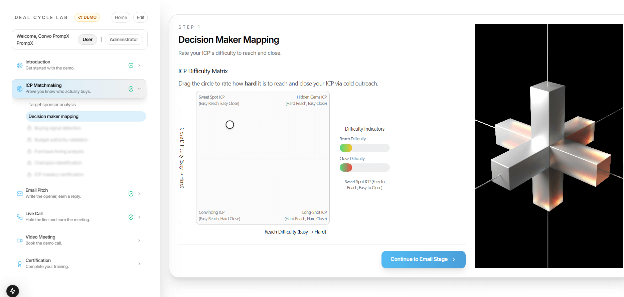Click the arrow icon on Continue button
Screen dimensions: 624x297
tap(454, 260)
